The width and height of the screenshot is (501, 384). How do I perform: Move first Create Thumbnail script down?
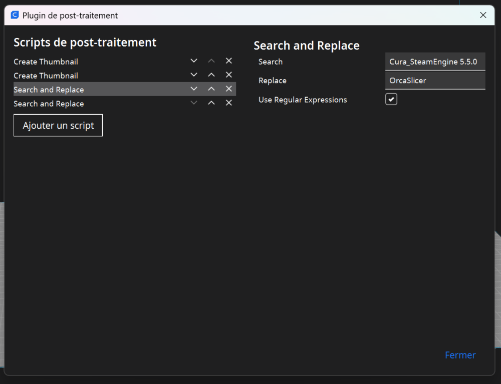pyautogui.click(x=194, y=61)
